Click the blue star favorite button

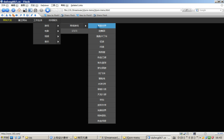pyautogui.click(x=47, y=10)
